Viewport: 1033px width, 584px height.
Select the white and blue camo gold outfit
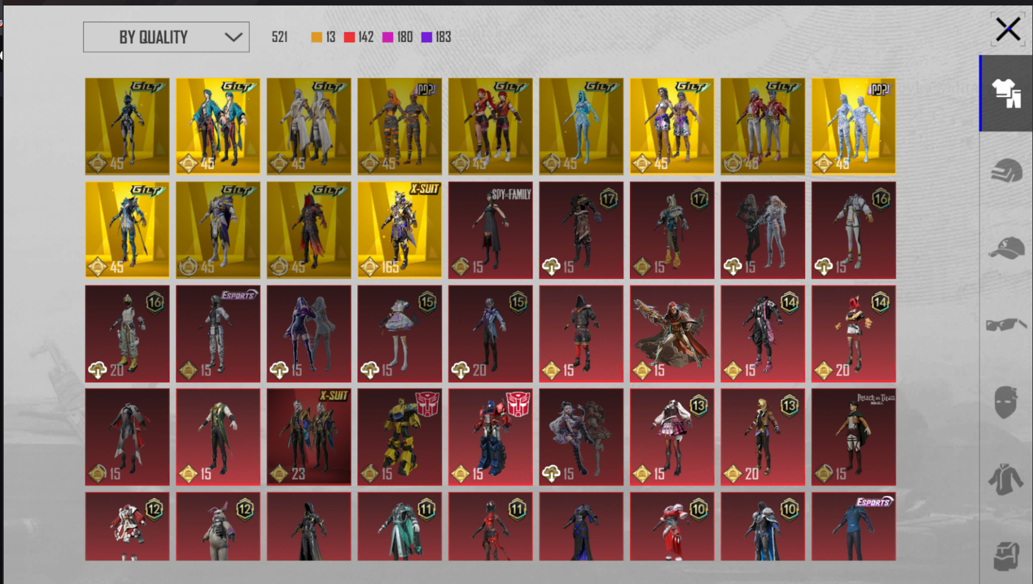tap(853, 126)
